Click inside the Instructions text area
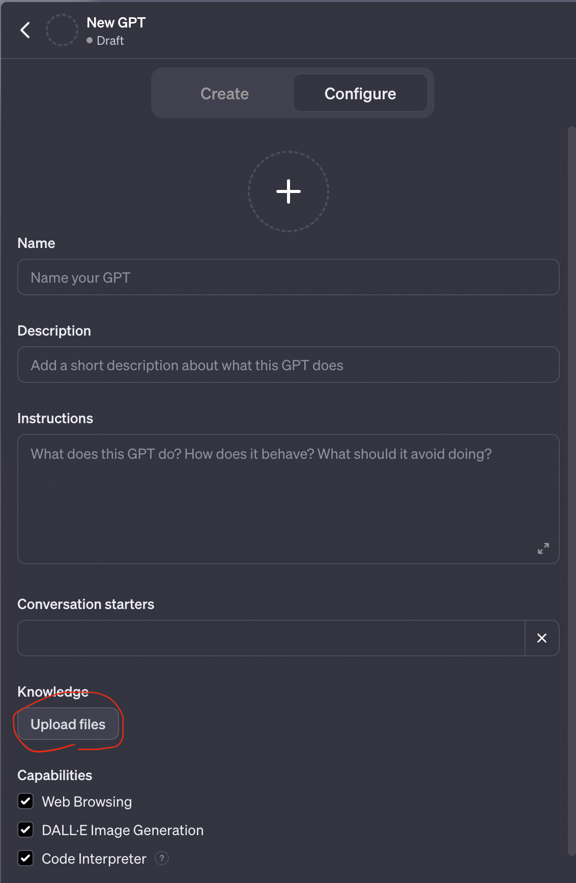This screenshot has width=576, height=883. point(288,489)
